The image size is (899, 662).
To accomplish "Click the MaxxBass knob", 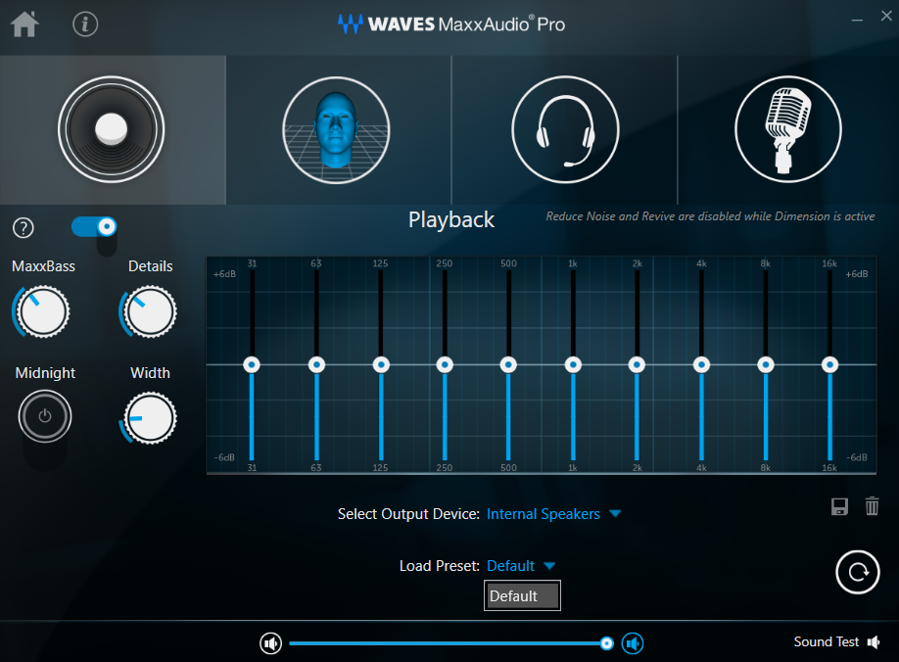I will coord(41,312).
